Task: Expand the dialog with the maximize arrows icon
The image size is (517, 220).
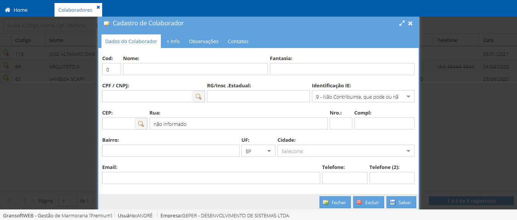Action: 402,23
